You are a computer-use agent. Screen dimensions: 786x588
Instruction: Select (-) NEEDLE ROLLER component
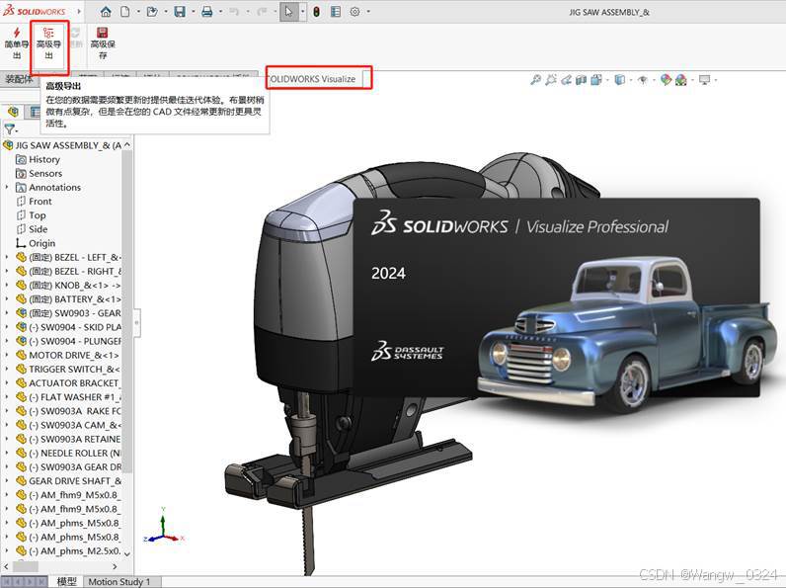point(68,453)
